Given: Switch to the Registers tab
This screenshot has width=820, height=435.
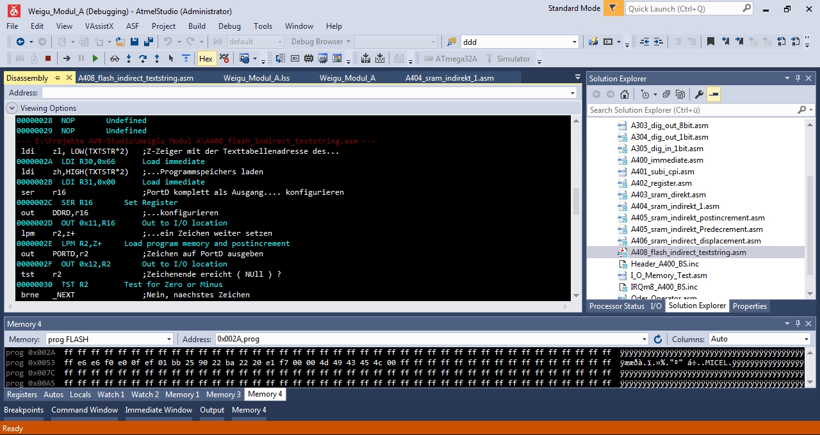Looking at the screenshot, I should click(x=22, y=395).
